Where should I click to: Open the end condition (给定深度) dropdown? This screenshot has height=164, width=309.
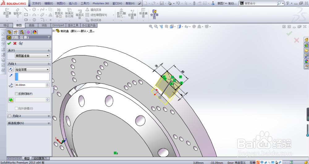point(32,69)
